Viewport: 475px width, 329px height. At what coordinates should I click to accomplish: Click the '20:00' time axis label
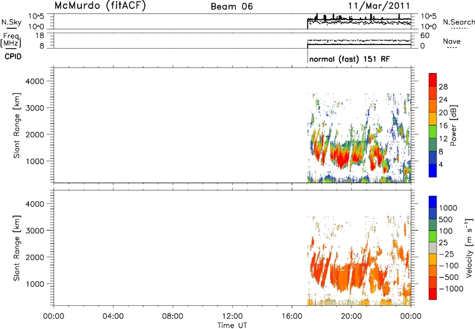click(x=351, y=317)
